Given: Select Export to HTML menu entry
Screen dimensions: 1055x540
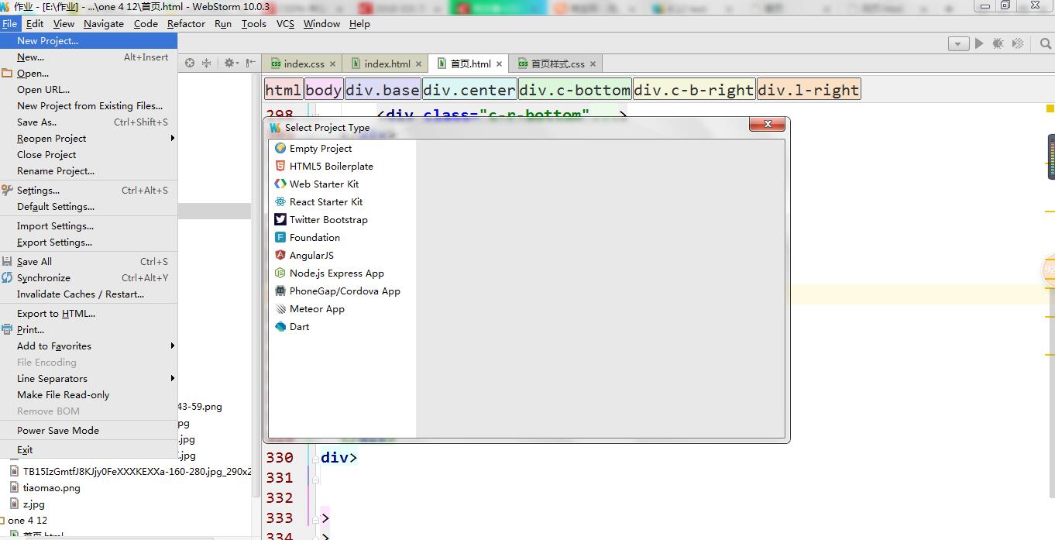Looking at the screenshot, I should (89, 313).
